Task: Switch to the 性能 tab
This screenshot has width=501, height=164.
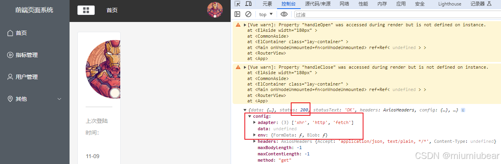Action: tap(363, 4)
